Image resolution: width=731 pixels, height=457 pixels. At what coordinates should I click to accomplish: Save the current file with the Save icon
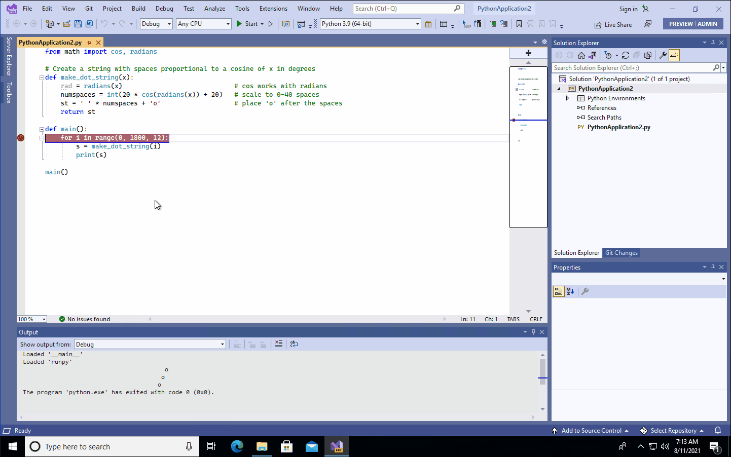pos(78,24)
